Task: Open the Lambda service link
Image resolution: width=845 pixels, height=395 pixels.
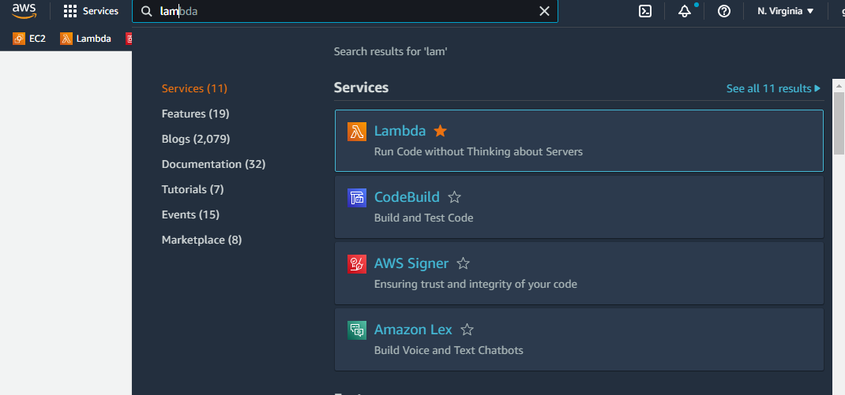Action: point(400,131)
